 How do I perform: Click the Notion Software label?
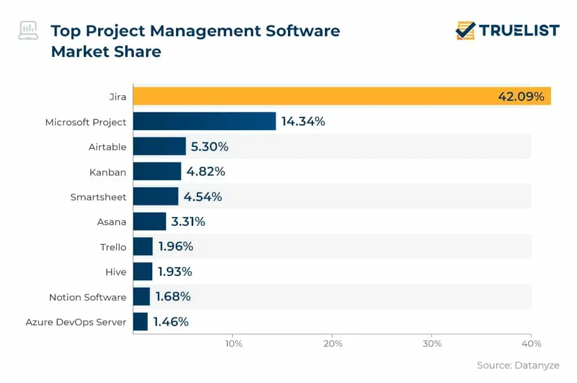pyautogui.click(x=88, y=297)
